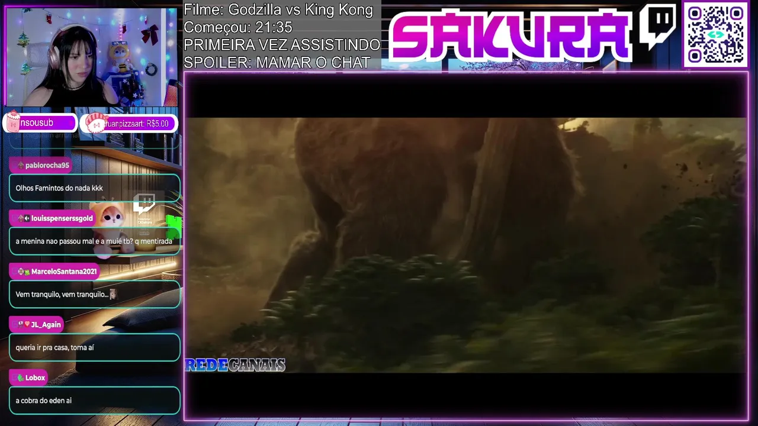Open pablorocha95 username tag

tap(41, 165)
